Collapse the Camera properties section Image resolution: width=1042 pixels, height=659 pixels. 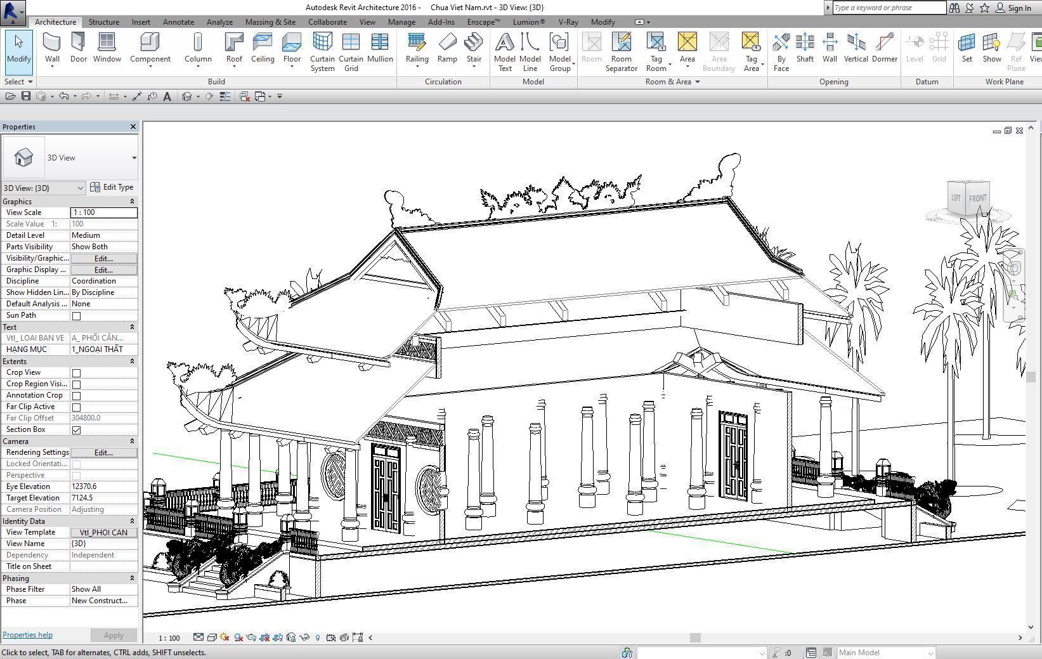[x=132, y=441]
